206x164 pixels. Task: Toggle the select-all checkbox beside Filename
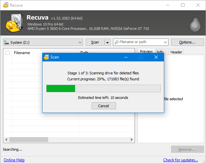8,53
